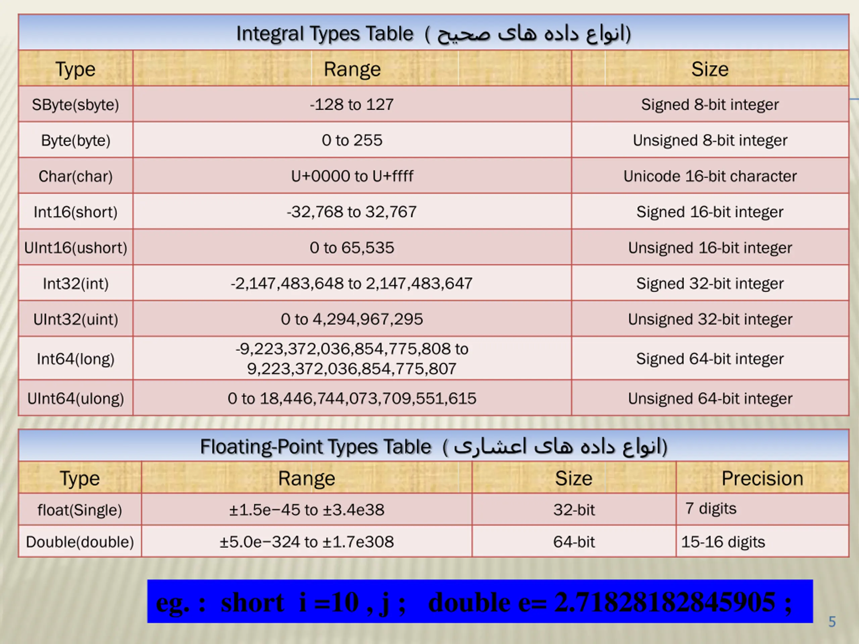Image resolution: width=859 pixels, height=644 pixels.
Task: Click the '0 to 65,535' range
Action: (352, 247)
